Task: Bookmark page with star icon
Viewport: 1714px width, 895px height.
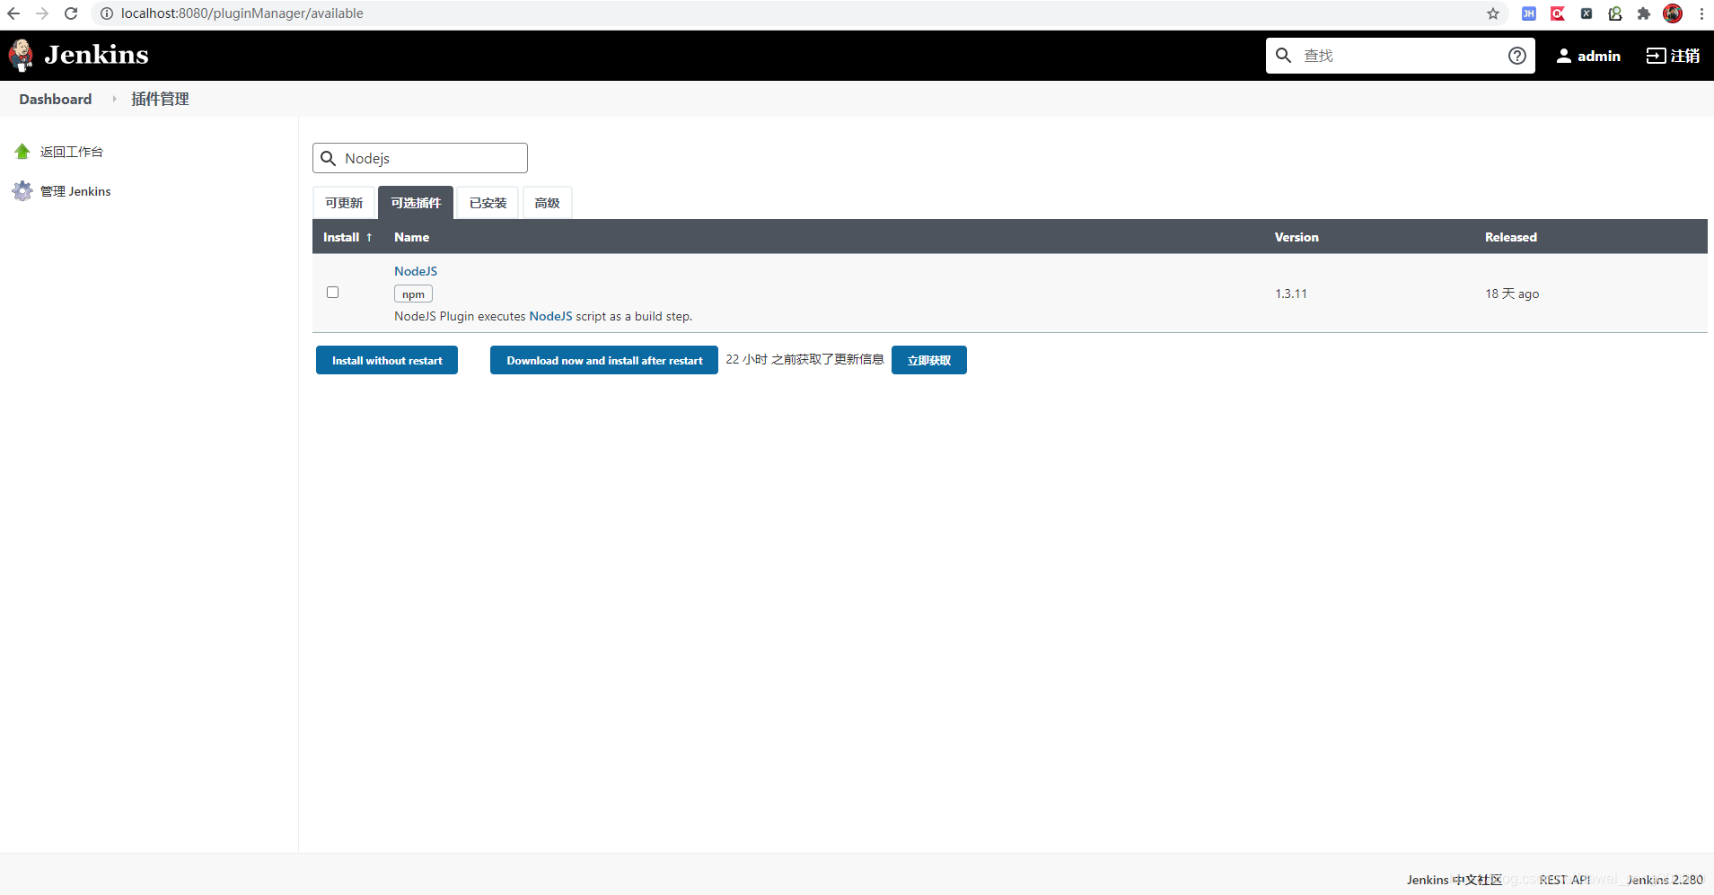Action: [x=1493, y=13]
